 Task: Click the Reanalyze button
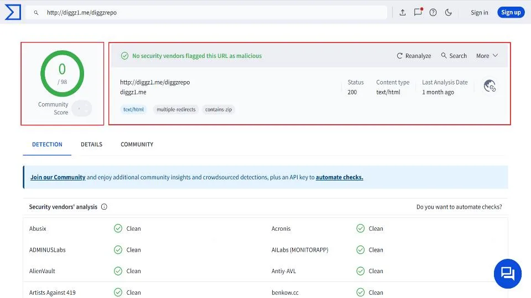(x=414, y=56)
